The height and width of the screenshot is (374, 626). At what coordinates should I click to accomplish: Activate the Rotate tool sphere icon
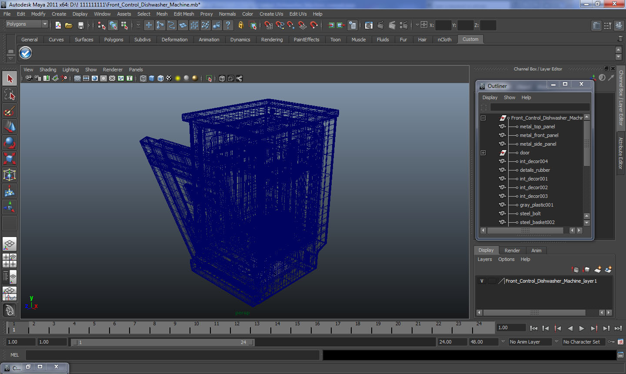[x=10, y=143]
